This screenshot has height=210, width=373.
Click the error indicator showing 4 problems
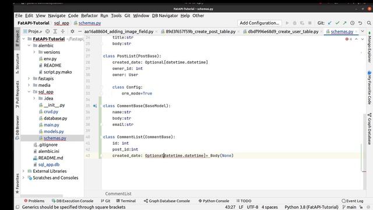[x=349, y=39]
